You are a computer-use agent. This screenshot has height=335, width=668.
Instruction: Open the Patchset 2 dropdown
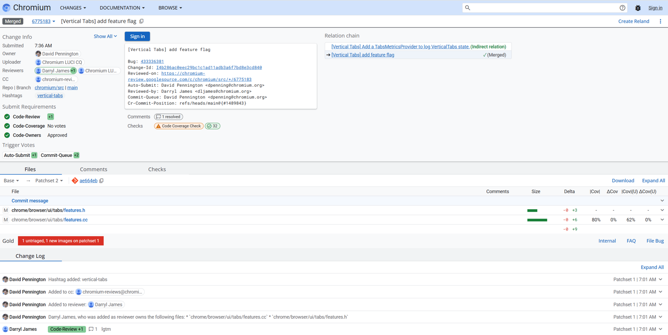[x=49, y=181]
